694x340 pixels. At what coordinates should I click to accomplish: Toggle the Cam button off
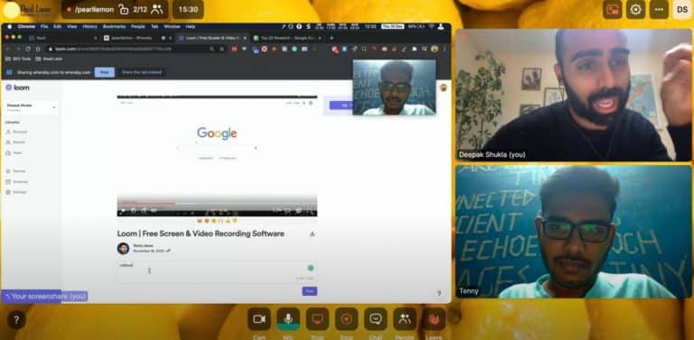(259, 318)
